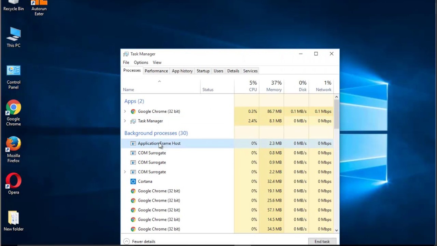The height and width of the screenshot is (246, 437).
Task: Switch to the App history tab
Action: (x=182, y=71)
